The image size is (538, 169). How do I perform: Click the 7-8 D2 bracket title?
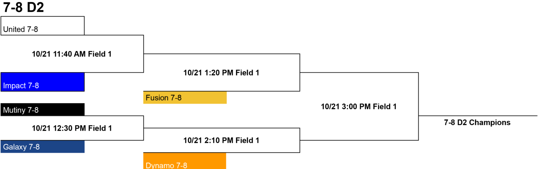coord(24,7)
